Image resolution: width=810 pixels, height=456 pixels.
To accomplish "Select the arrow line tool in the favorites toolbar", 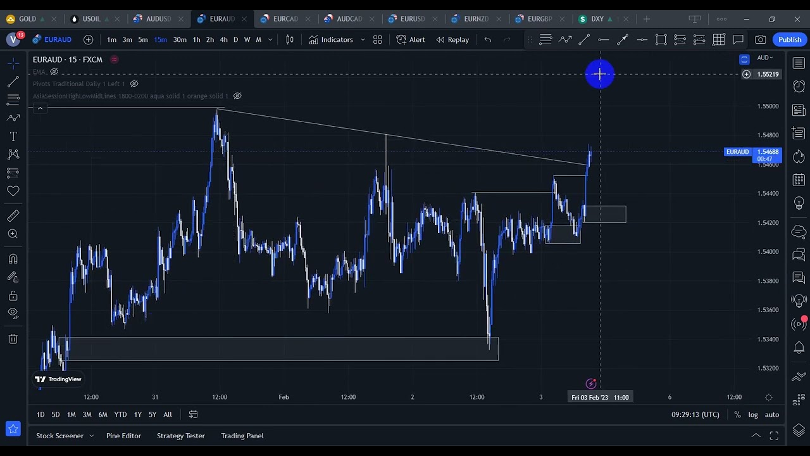I will (623, 40).
